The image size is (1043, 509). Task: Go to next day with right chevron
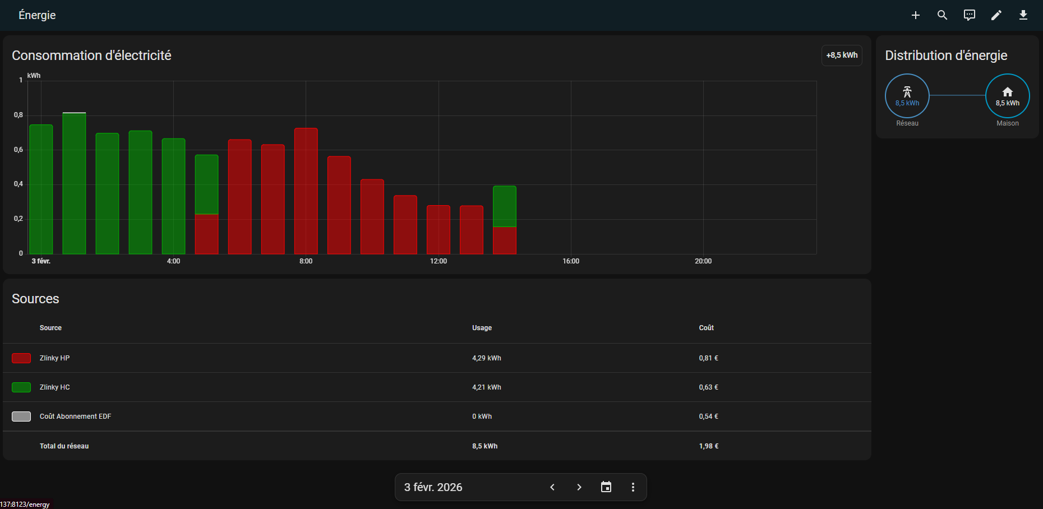coord(579,487)
